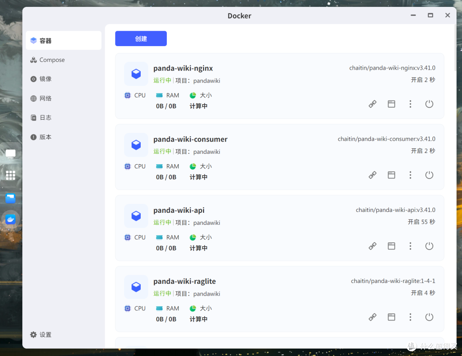Click CPU chip icon in panda-wiki-api
The width and height of the screenshot is (462, 356).
pos(127,237)
